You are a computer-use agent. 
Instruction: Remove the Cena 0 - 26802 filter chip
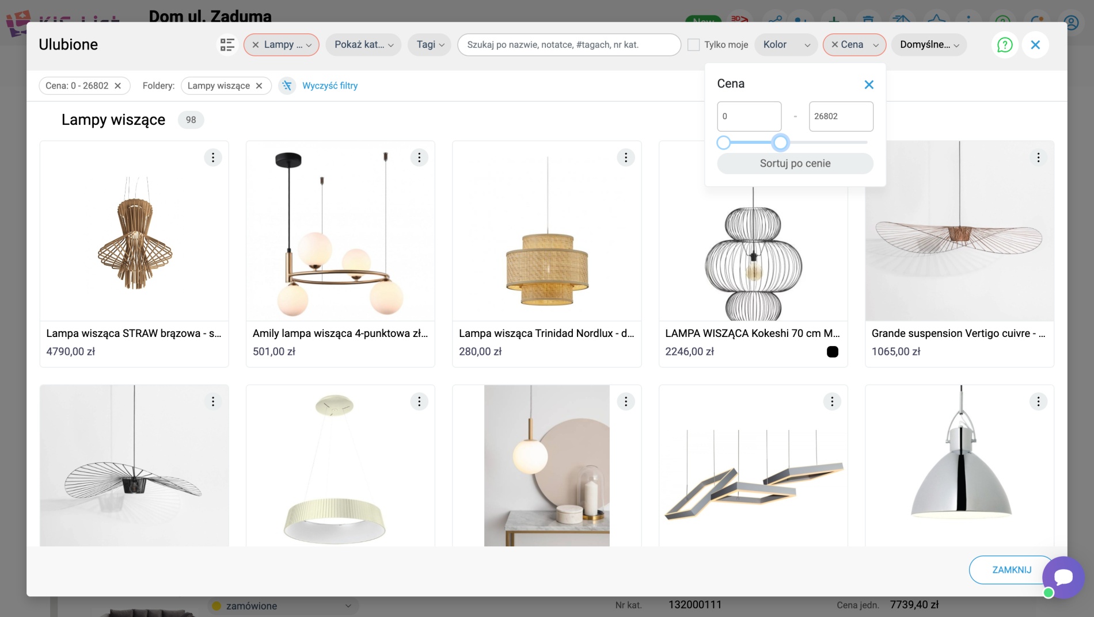click(x=117, y=86)
